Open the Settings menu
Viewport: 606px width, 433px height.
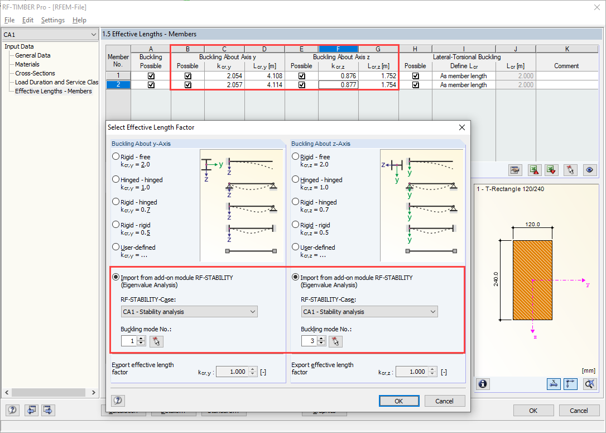[52, 20]
